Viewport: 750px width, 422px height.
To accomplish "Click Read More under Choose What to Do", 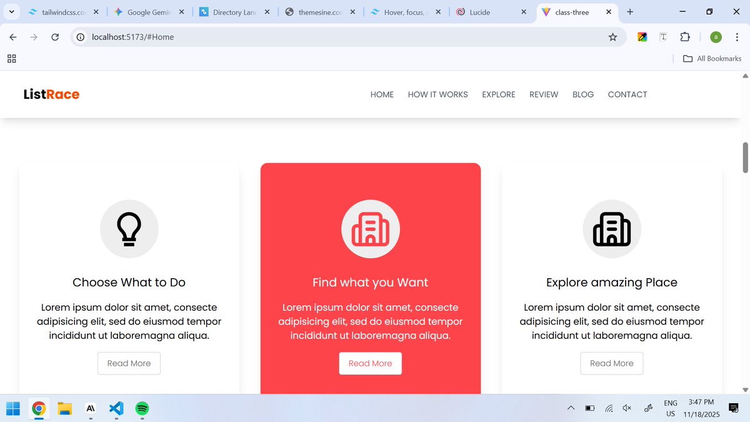I will click(x=129, y=363).
